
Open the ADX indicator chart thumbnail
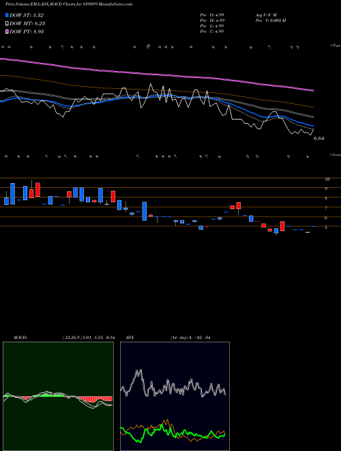175,396
